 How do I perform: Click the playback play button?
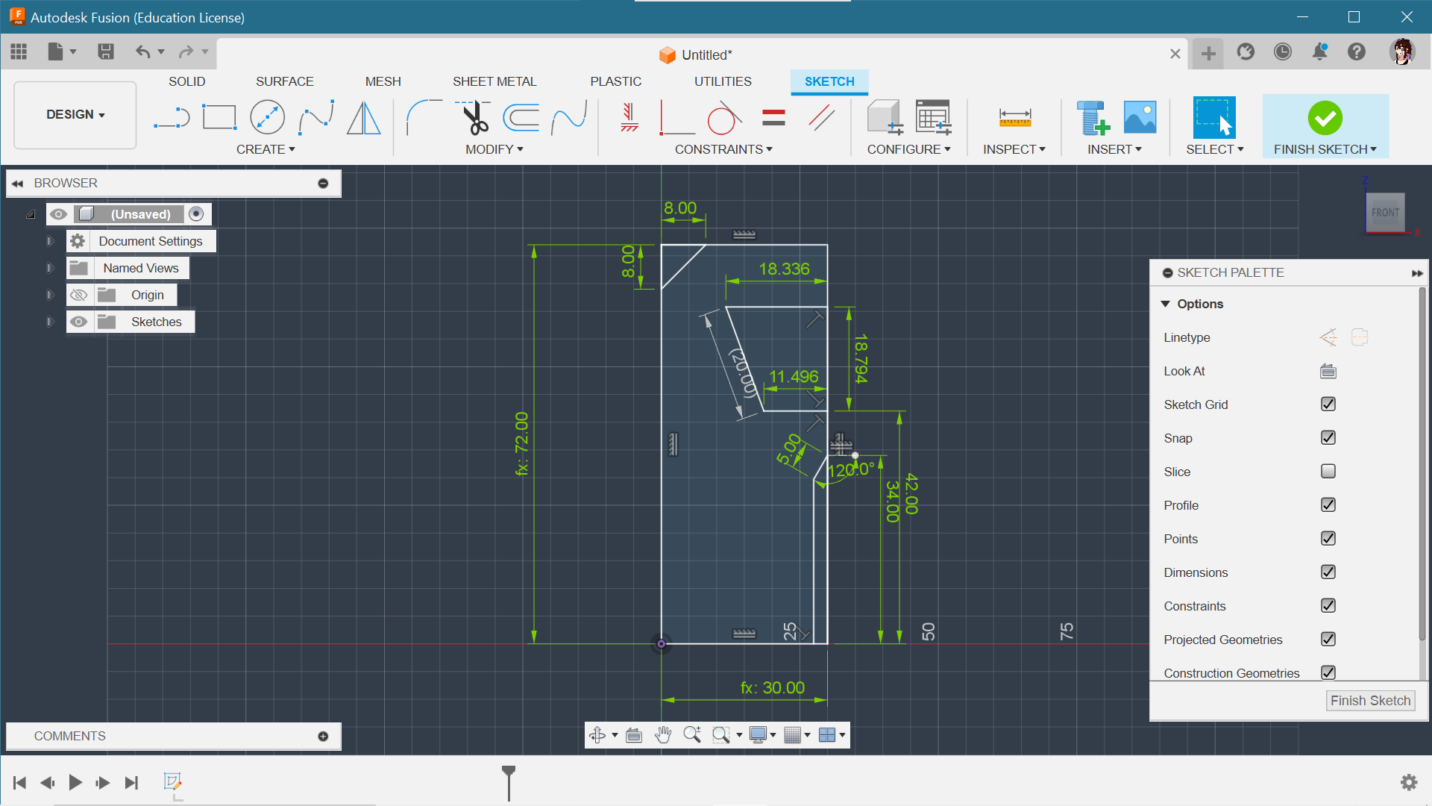[75, 782]
